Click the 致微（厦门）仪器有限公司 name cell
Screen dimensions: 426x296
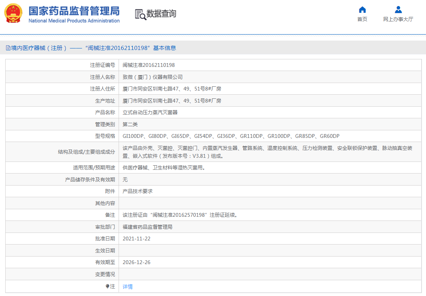(152, 77)
